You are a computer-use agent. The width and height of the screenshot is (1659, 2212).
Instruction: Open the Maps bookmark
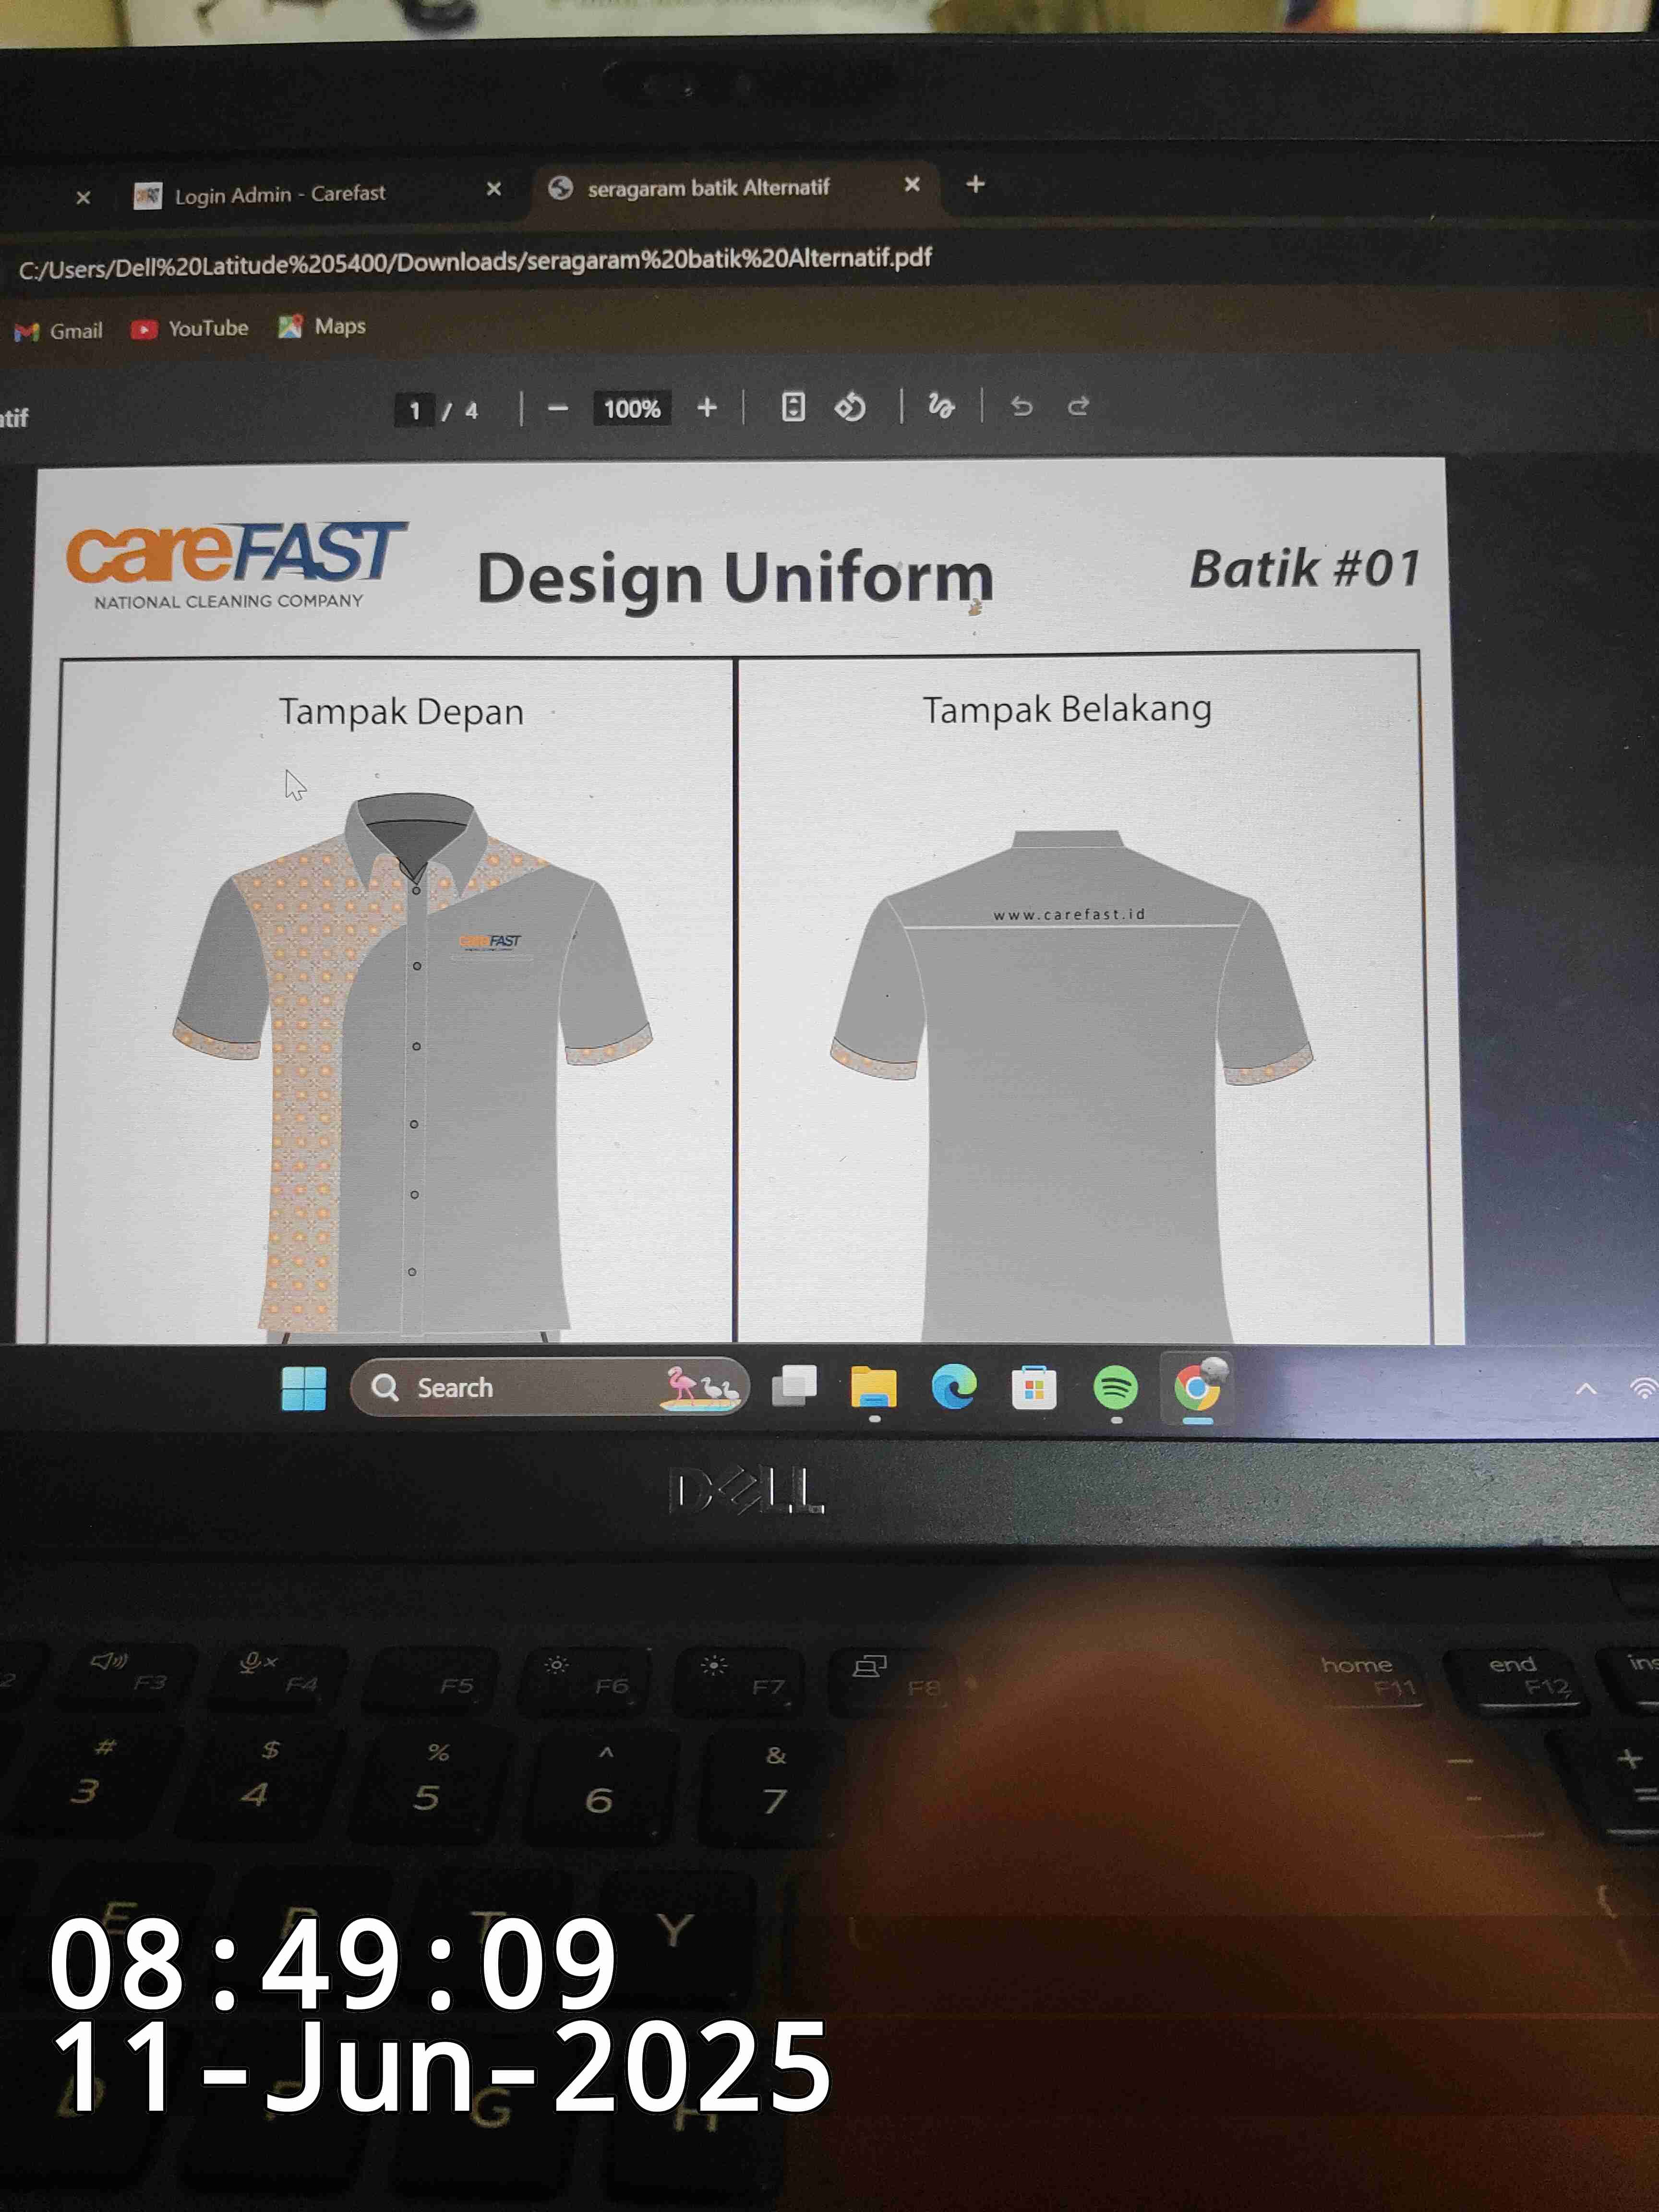[322, 326]
